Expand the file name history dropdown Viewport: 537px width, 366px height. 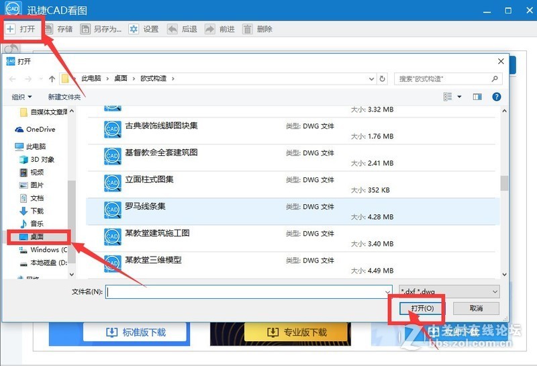tap(388, 291)
